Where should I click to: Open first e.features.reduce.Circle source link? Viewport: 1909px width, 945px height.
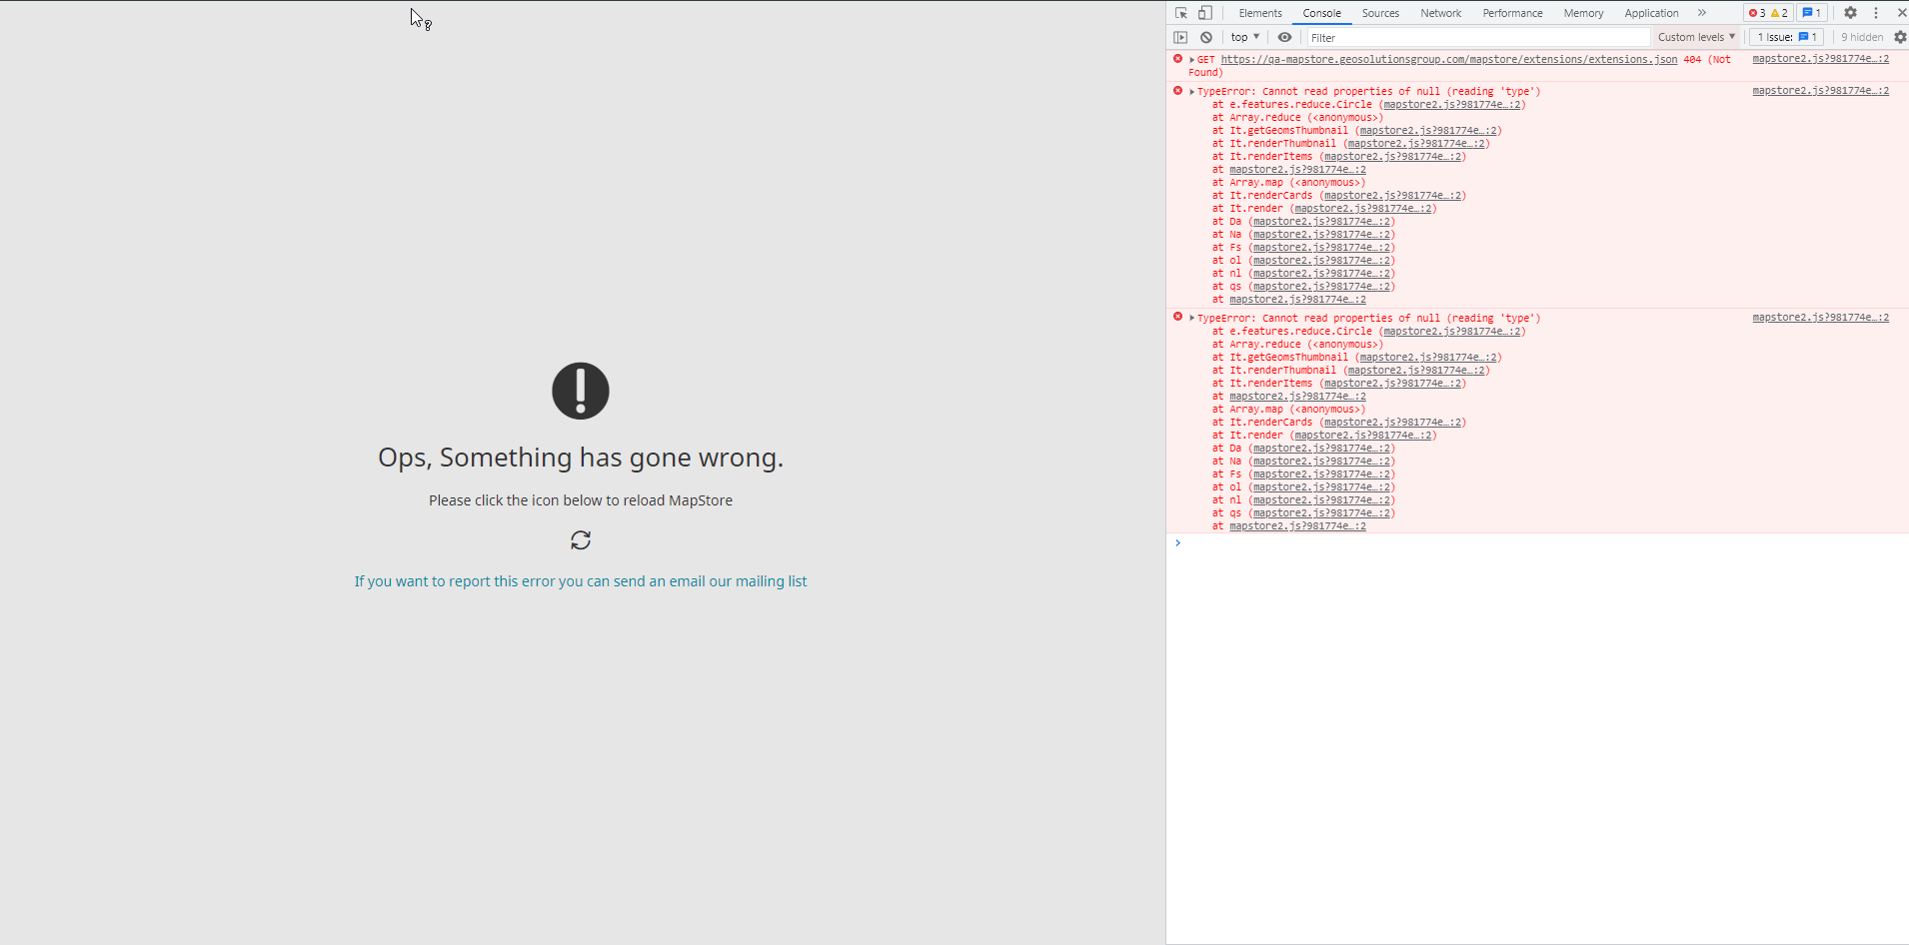pos(1452,105)
